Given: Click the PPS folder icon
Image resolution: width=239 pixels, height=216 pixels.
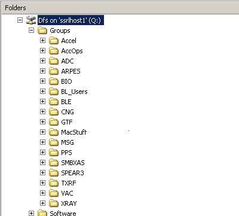Looking at the screenshot, I should tap(54, 153).
